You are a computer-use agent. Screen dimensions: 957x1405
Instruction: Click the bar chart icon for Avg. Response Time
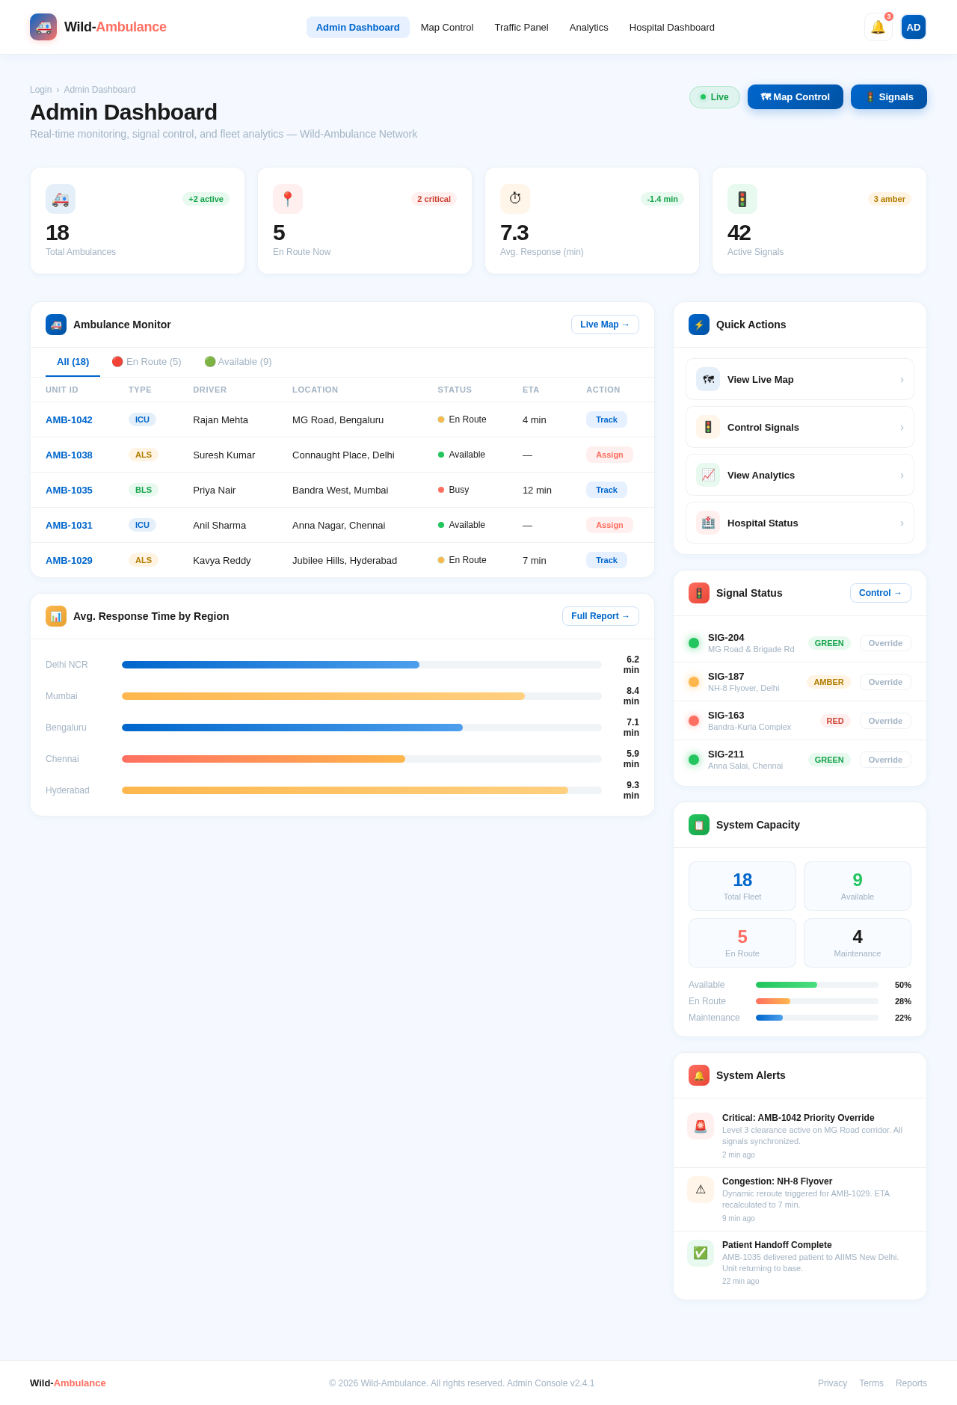coord(56,616)
